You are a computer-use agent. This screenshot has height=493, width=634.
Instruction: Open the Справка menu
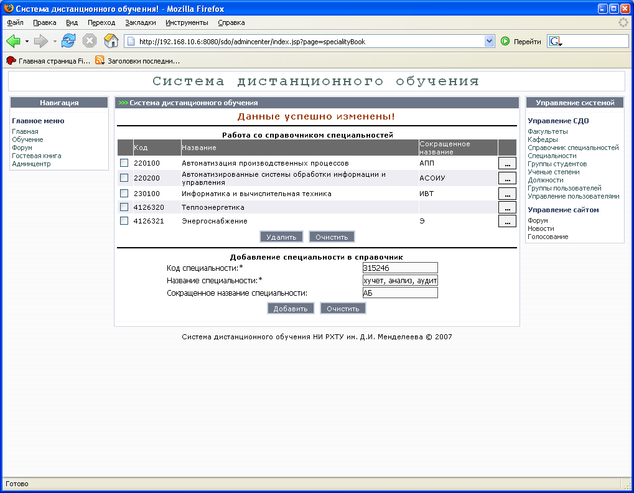[231, 22]
